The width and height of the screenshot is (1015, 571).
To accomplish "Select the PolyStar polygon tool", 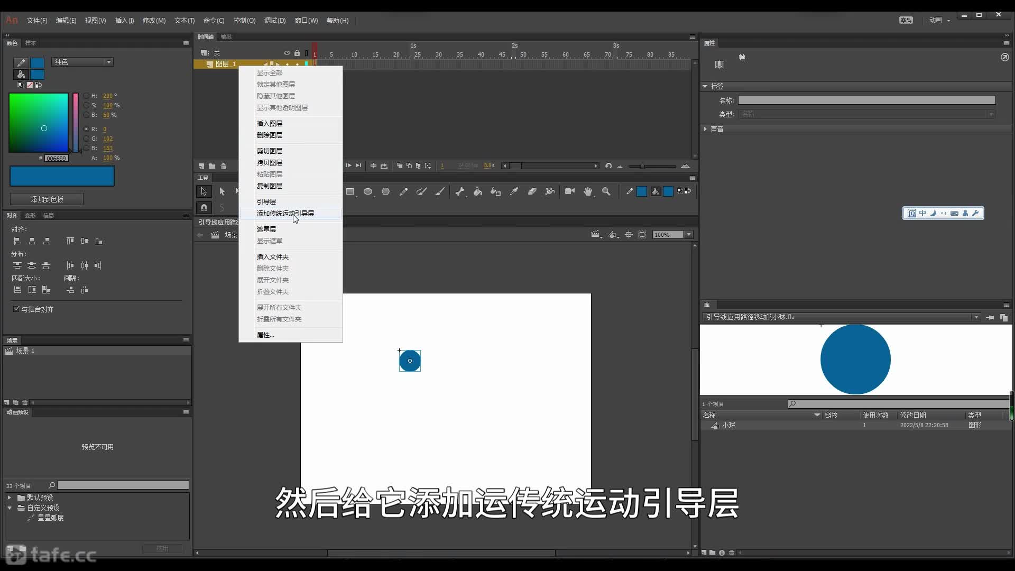I will (386, 191).
